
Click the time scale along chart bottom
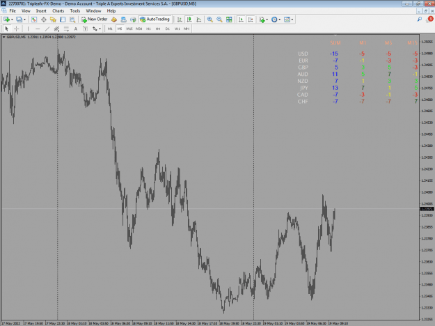tap(210, 323)
